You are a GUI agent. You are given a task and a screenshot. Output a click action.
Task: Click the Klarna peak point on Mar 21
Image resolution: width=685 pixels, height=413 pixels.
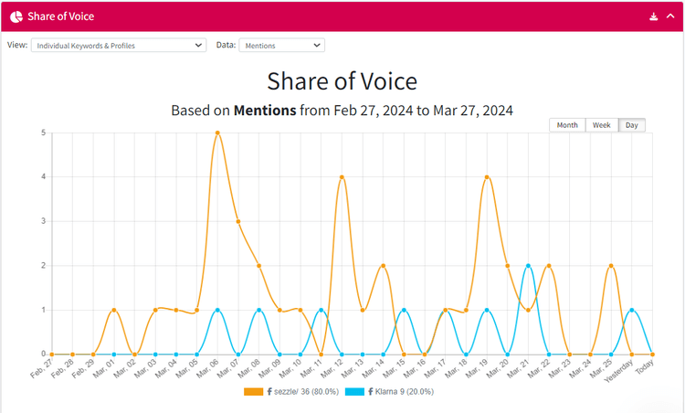click(528, 266)
